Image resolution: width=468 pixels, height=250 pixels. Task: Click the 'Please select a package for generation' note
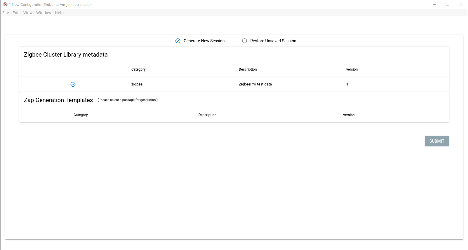(x=128, y=100)
